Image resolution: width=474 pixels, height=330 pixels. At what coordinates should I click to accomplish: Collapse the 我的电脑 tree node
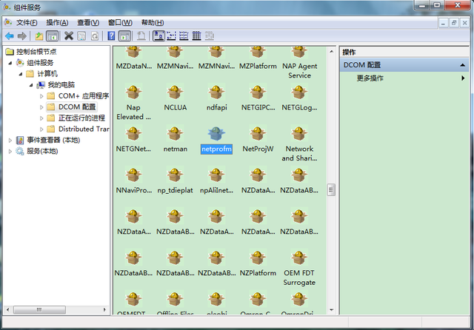[31, 85]
